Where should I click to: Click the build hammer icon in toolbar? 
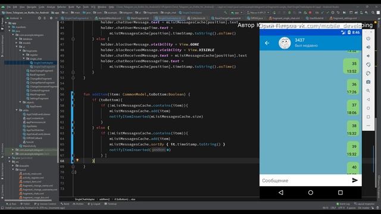(226, 12)
